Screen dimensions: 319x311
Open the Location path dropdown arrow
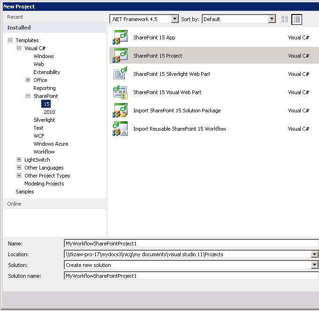314,254
